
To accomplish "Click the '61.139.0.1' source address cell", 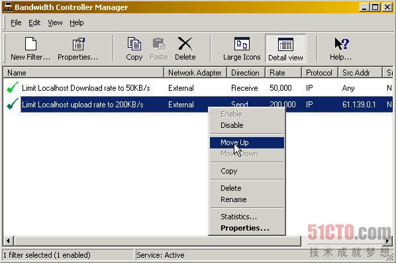I will pos(359,105).
